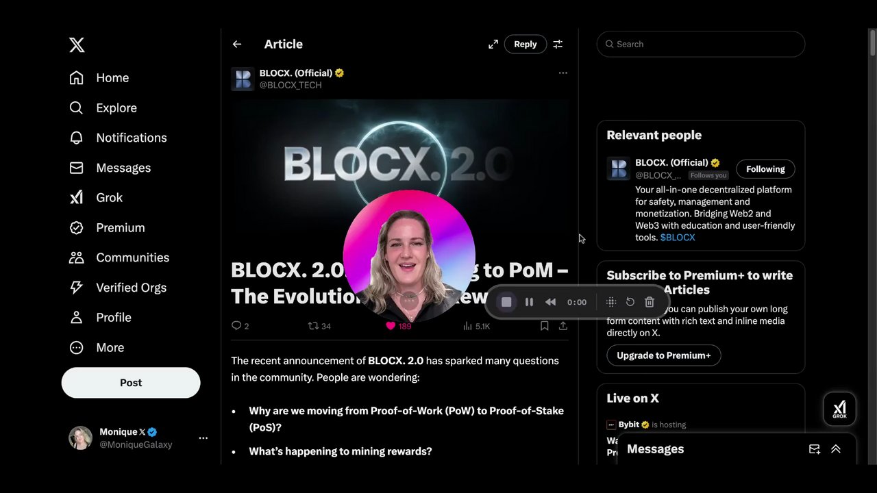Open the three-dot menu on the article
877x493 pixels.
tap(563, 73)
